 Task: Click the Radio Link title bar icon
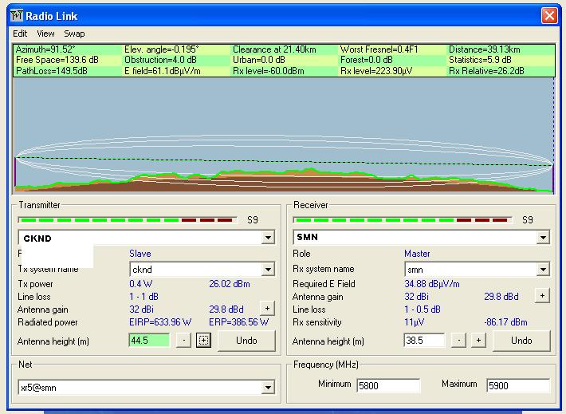[x=17, y=16]
